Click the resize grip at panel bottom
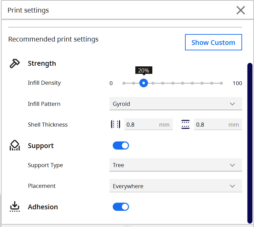The width and height of the screenshot is (254, 227). pyautogui.click(x=127, y=225)
